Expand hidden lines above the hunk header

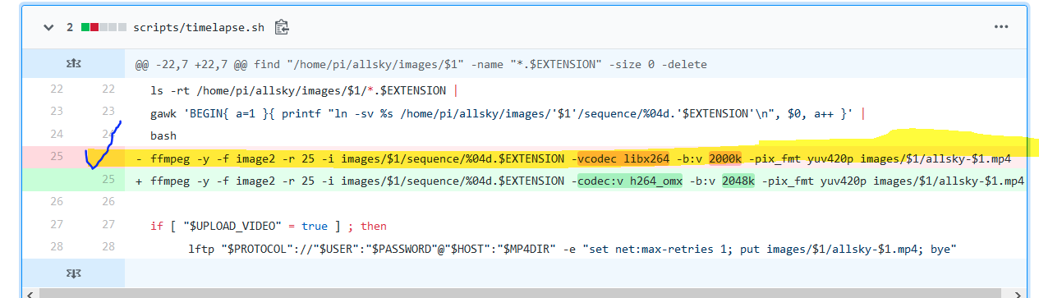[x=73, y=63]
